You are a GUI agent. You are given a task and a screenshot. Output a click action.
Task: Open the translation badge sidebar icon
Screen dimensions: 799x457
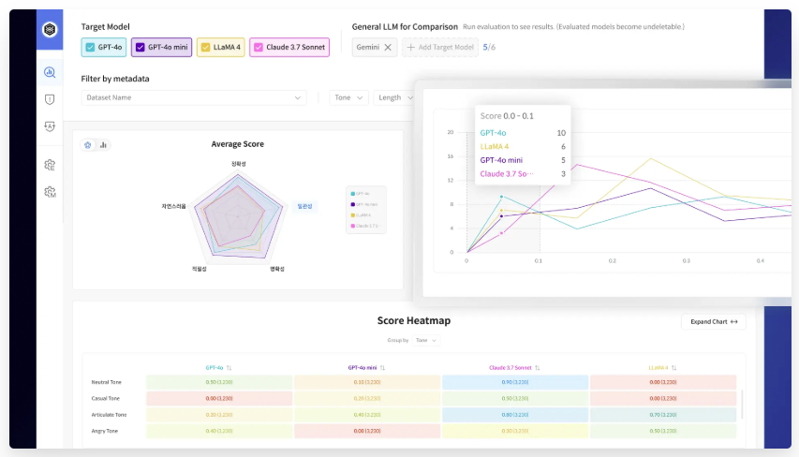(50, 126)
